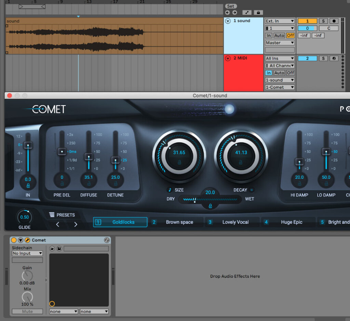350x321 pixels.
Task: Select the Lovely Vocal preset slot
Action: pos(232,222)
